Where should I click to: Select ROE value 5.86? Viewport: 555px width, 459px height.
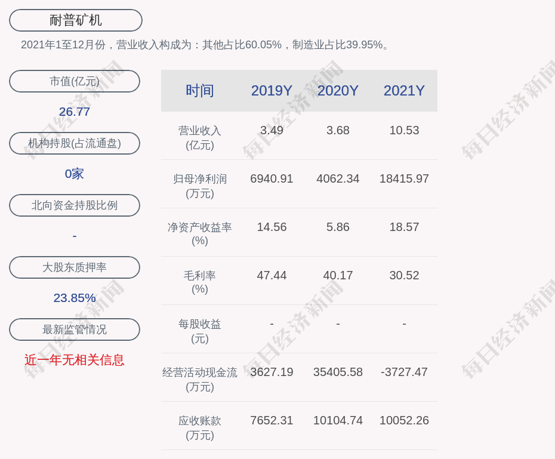coord(338,227)
